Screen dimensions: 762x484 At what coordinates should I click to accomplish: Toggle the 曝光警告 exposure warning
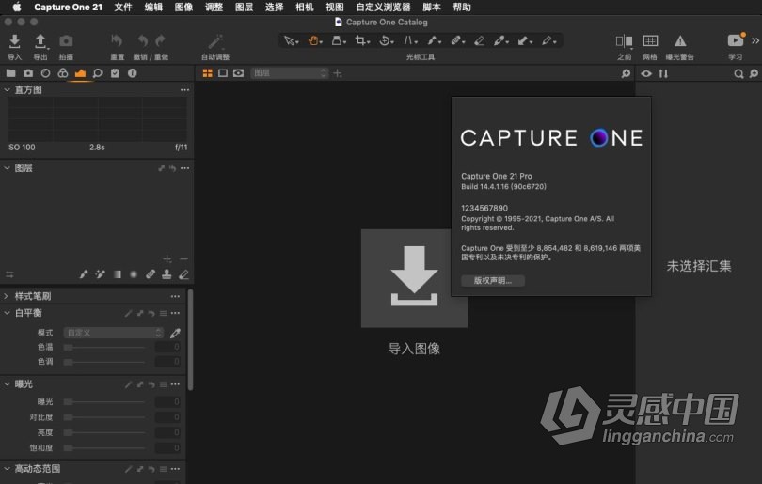[x=680, y=40]
